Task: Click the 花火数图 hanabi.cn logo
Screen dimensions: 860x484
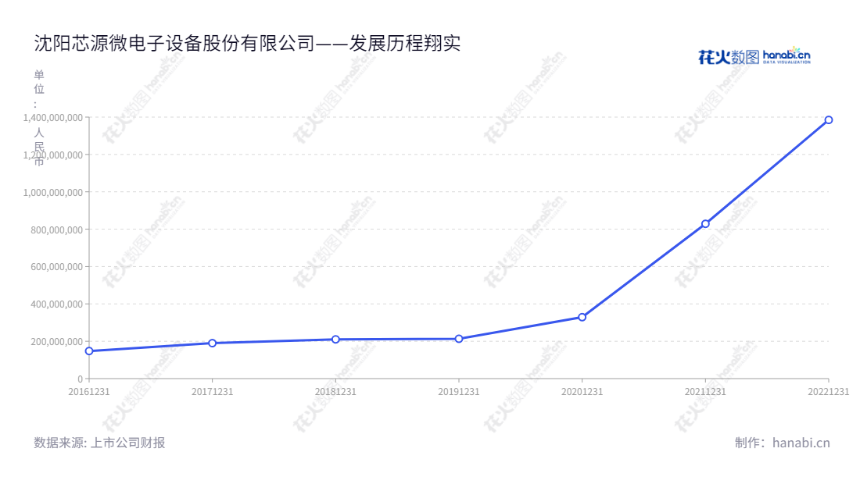Action: [754, 56]
